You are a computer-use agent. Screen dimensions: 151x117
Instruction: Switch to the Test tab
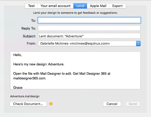coord(31,6)
